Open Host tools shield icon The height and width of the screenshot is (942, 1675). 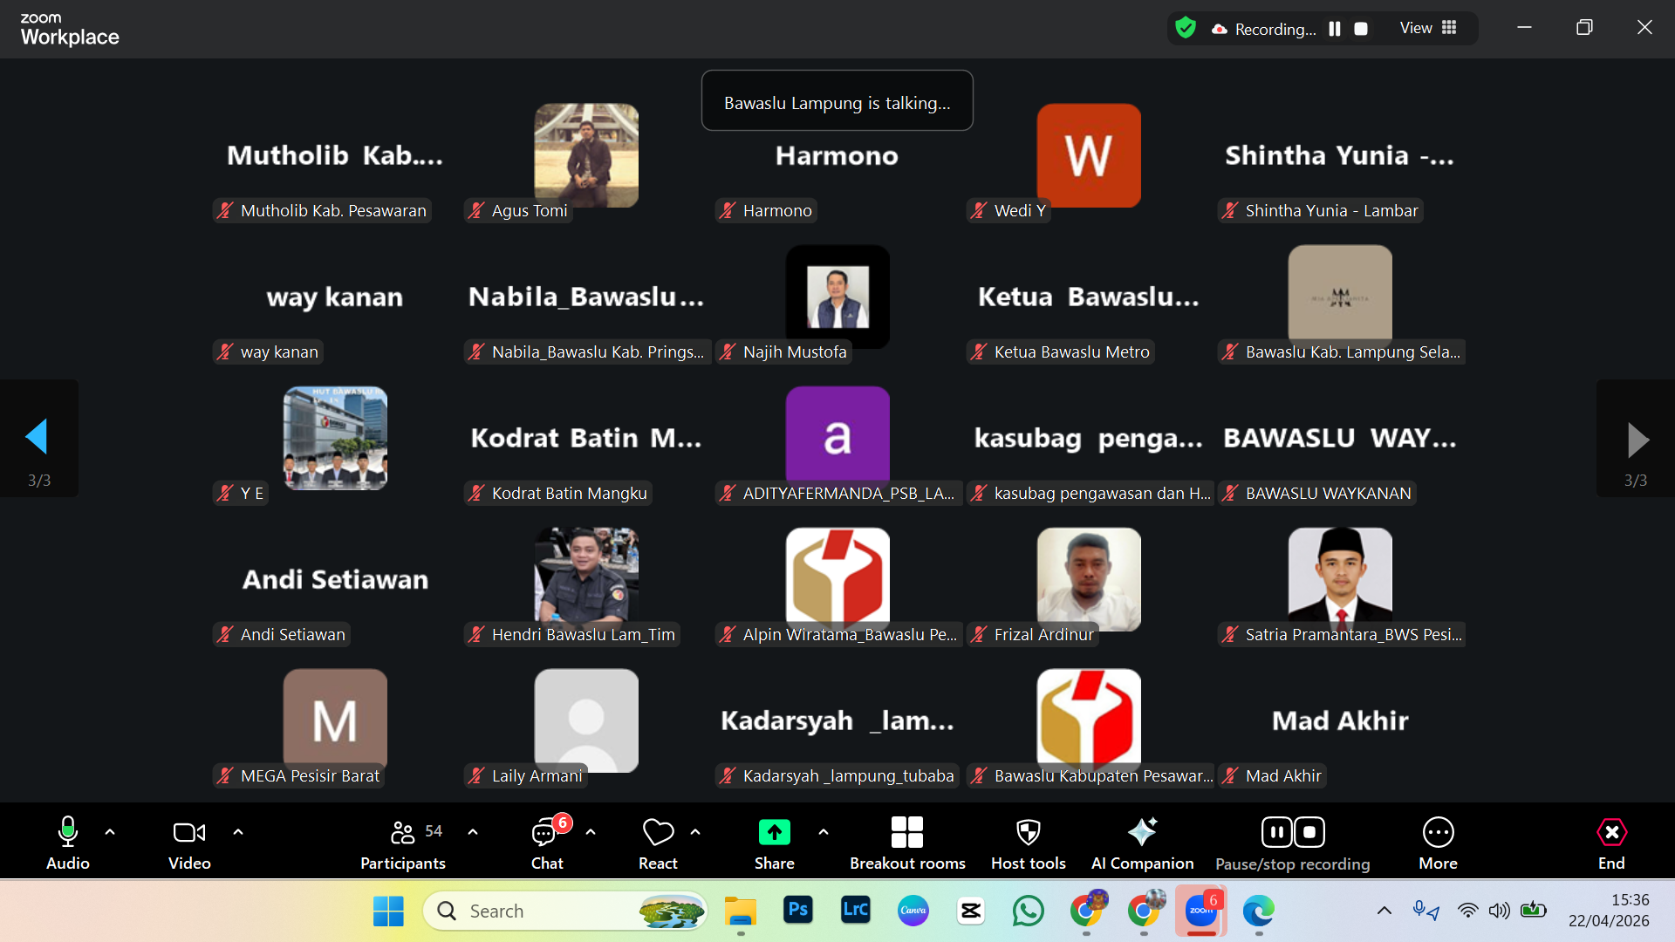coord(1028,833)
